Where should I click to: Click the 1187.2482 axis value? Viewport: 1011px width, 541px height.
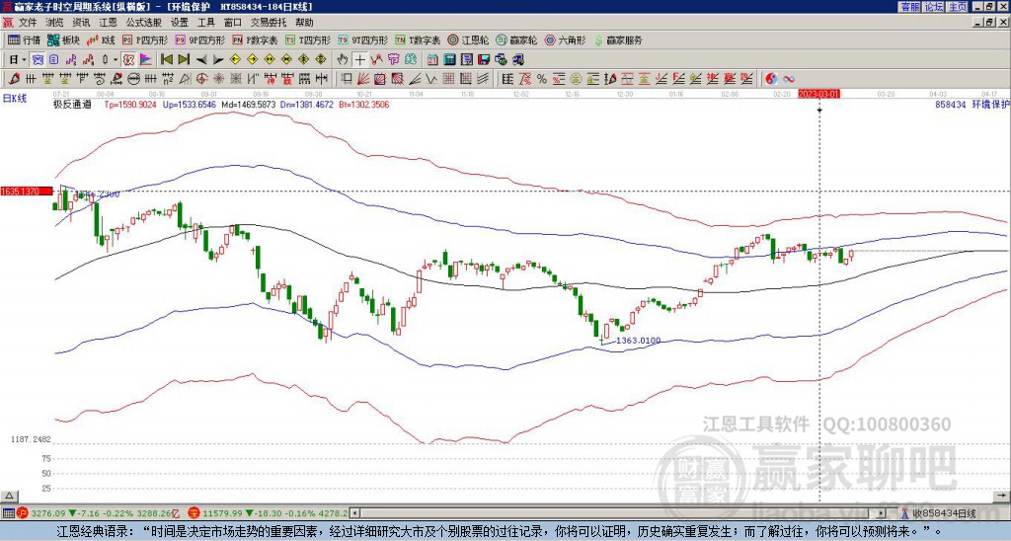pyautogui.click(x=31, y=439)
